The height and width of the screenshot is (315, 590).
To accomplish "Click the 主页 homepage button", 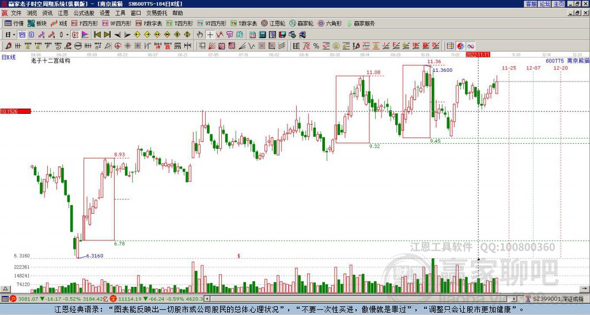I will [x=559, y=4].
